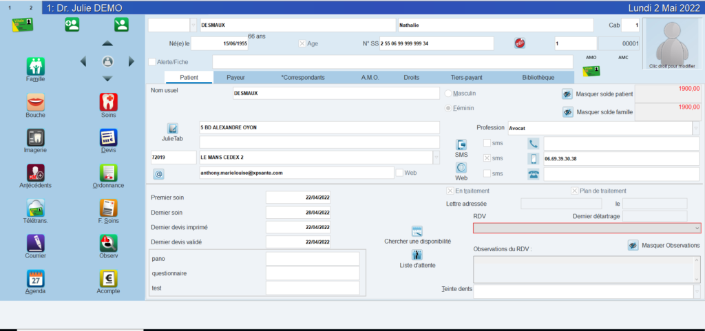705x331 pixels.
Task: Open the Ordonnance prescription icon
Action: pyautogui.click(x=108, y=173)
